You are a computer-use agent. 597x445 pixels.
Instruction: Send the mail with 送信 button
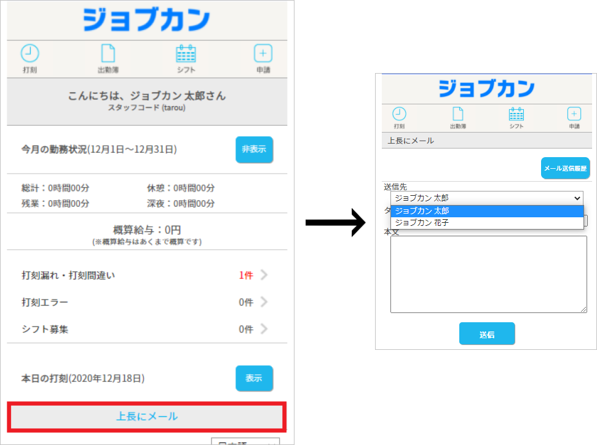487,334
